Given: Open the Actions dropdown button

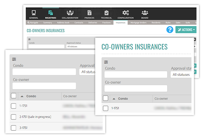Looking at the screenshot, I should tap(186, 30).
